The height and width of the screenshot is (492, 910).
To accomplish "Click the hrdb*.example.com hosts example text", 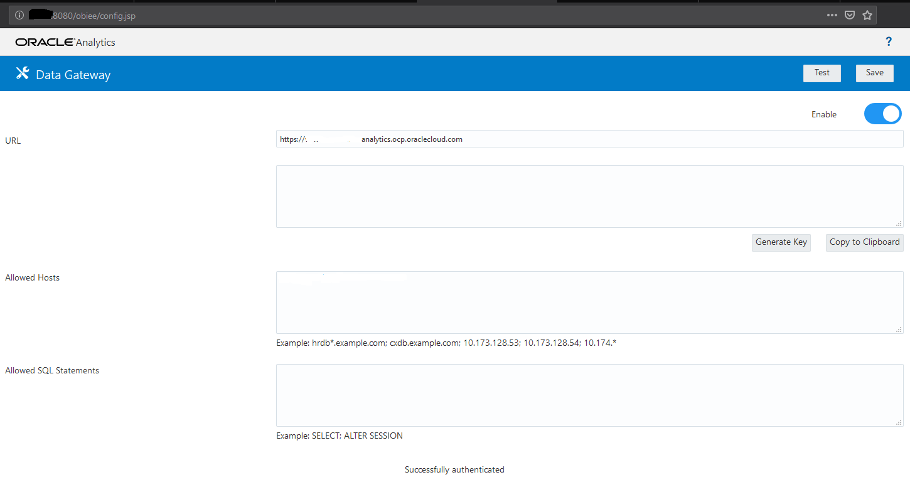I will (x=446, y=343).
